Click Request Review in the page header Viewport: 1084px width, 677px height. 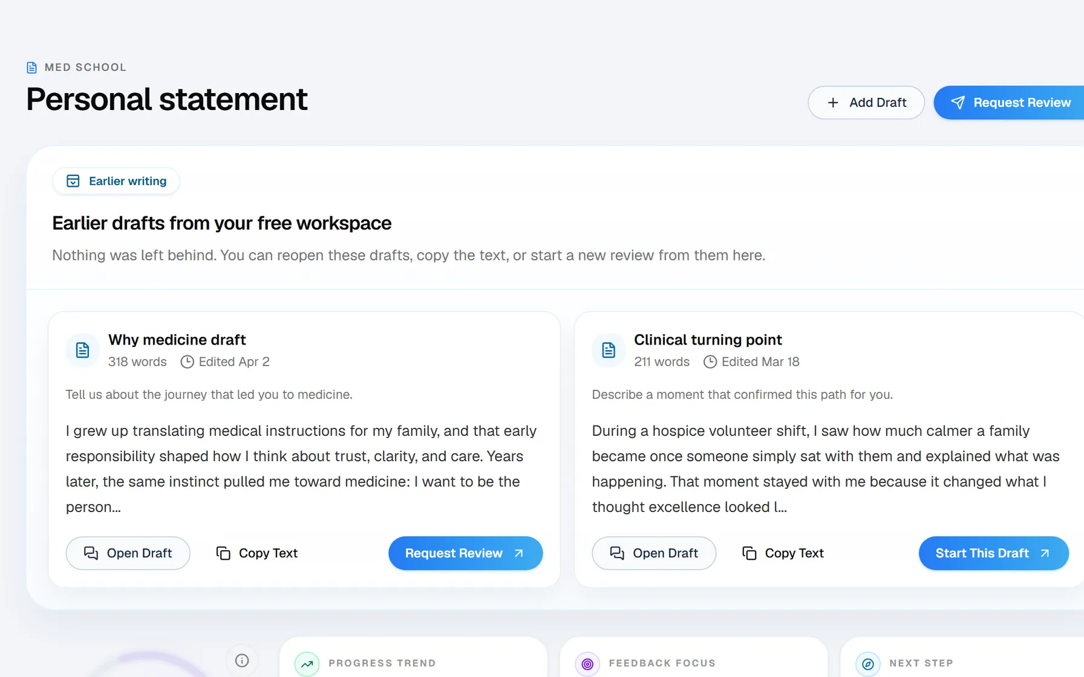click(x=1009, y=103)
